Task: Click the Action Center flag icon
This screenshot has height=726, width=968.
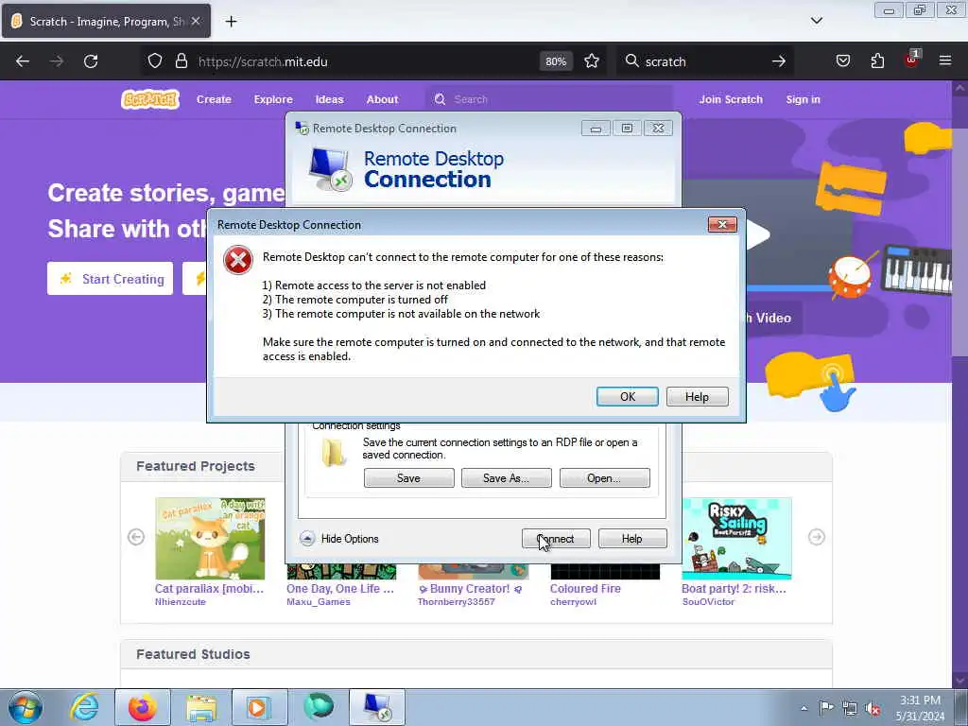Action: click(x=826, y=707)
